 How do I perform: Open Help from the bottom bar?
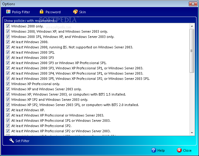[x=158, y=150]
